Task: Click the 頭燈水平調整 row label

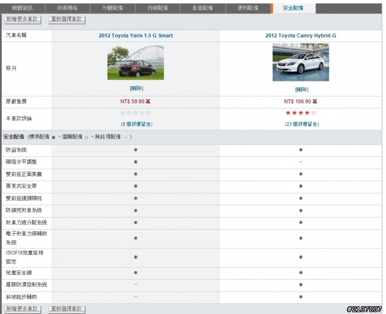Action: (x=22, y=162)
